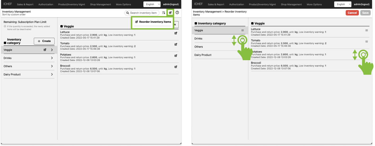The image size is (375, 146).
Task: Click the Create category button
Action: [44, 41]
